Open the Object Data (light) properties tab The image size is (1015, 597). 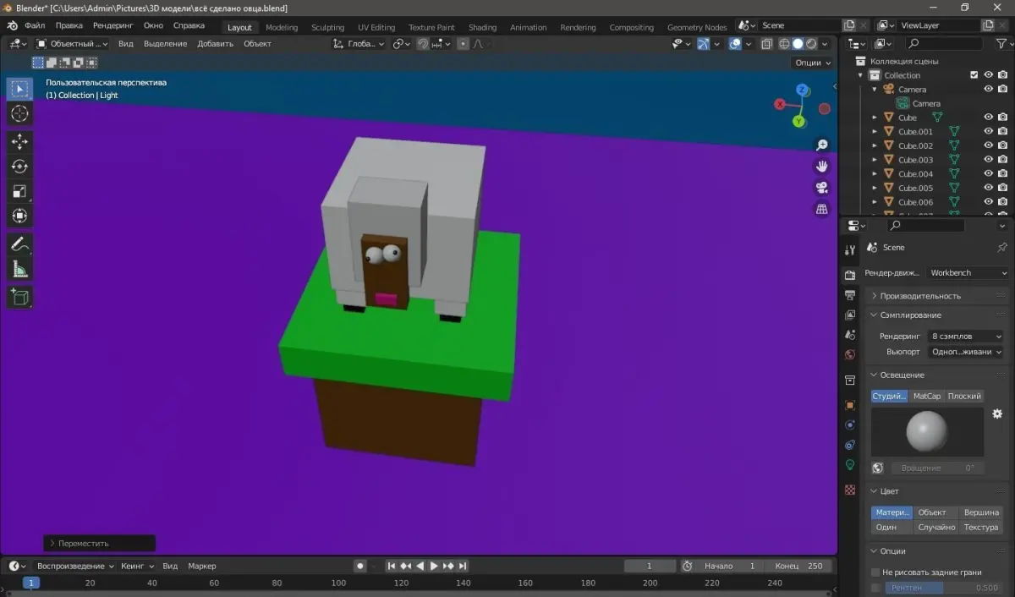pos(850,465)
